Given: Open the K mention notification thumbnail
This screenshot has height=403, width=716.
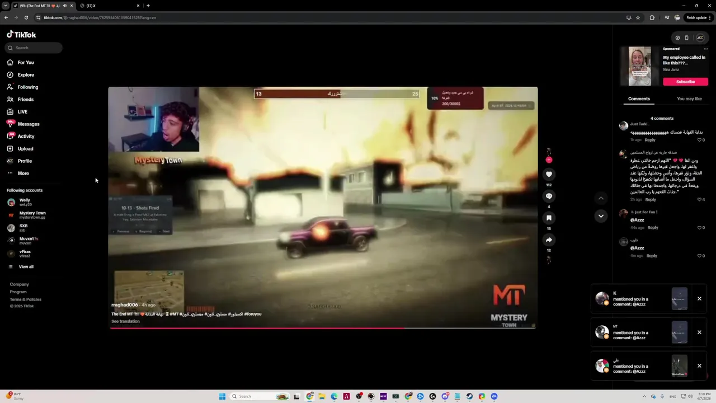Looking at the screenshot, I should tap(679, 299).
